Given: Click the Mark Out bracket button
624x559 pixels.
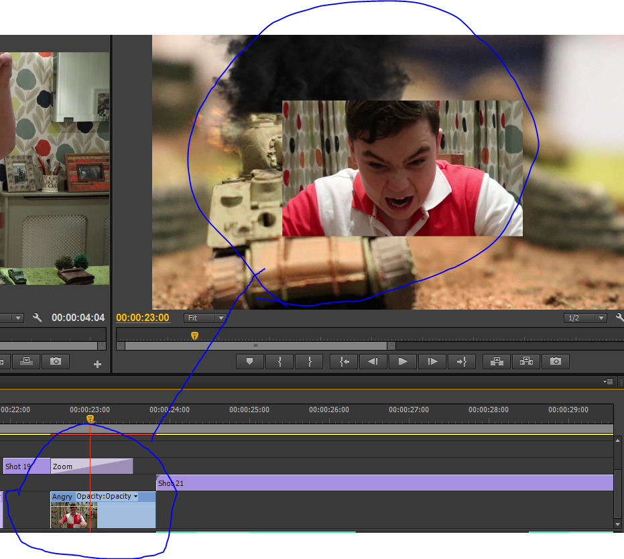Looking at the screenshot, I should click(310, 361).
